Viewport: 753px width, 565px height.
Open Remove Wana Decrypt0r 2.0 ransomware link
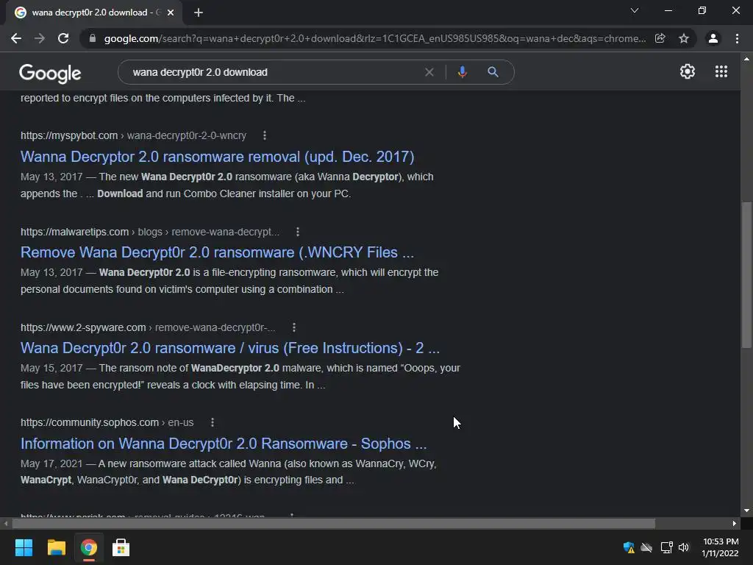(x=217, y=252)
